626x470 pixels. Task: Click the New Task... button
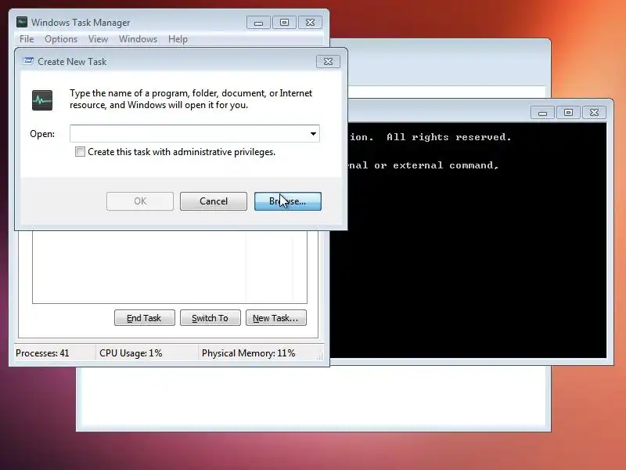[x=276, y=318]
